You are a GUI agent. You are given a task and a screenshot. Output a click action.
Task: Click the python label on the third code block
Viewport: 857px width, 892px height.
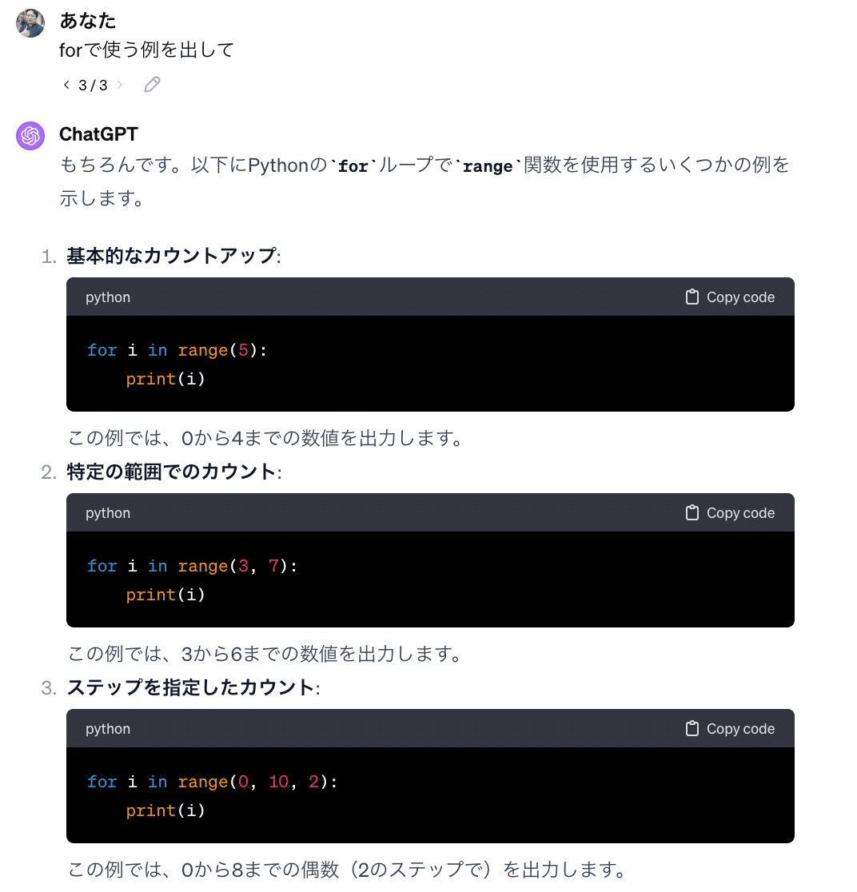pyautogui.click(x=107, y=728)
